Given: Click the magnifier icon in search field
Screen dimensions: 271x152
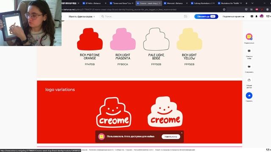Looking at the screenshot, I should tap(102, 16).
